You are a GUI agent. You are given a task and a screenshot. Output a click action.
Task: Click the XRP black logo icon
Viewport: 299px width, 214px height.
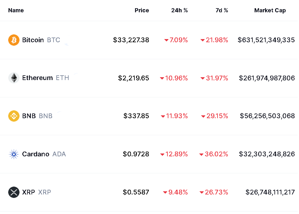[14, 192]
